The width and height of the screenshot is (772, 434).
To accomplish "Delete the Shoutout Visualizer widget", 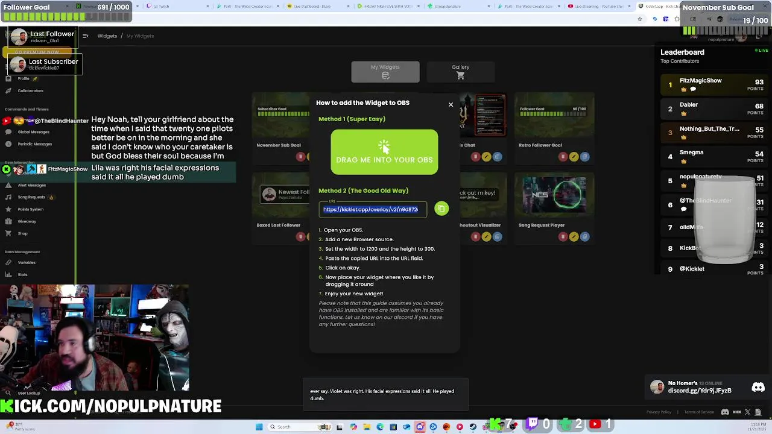I will coord(475,236).
